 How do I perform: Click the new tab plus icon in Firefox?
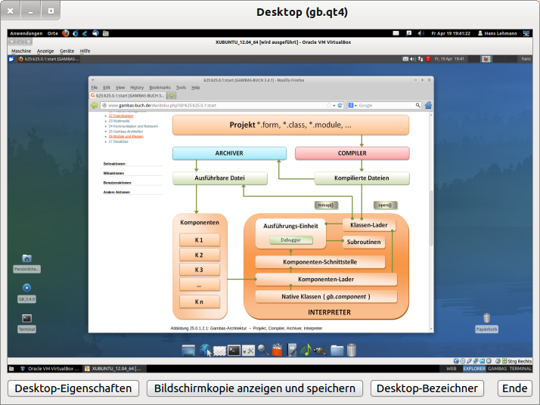[x=172, y=96]
